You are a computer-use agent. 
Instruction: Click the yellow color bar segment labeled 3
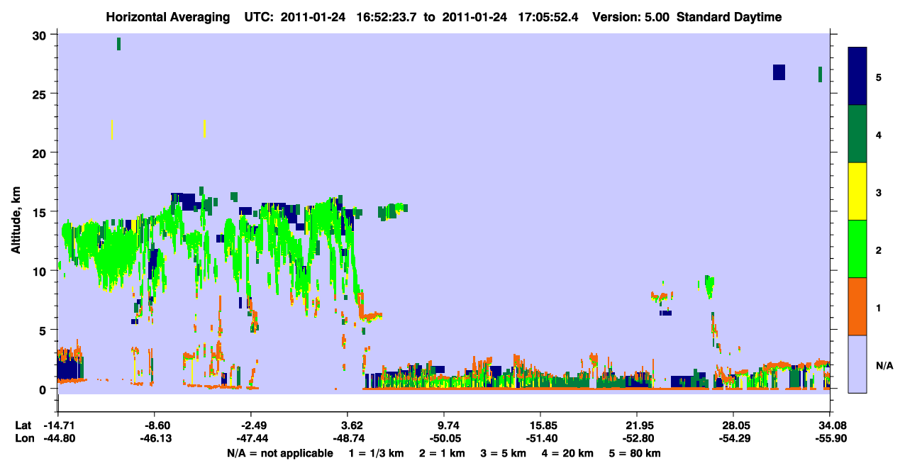(857, 191)
